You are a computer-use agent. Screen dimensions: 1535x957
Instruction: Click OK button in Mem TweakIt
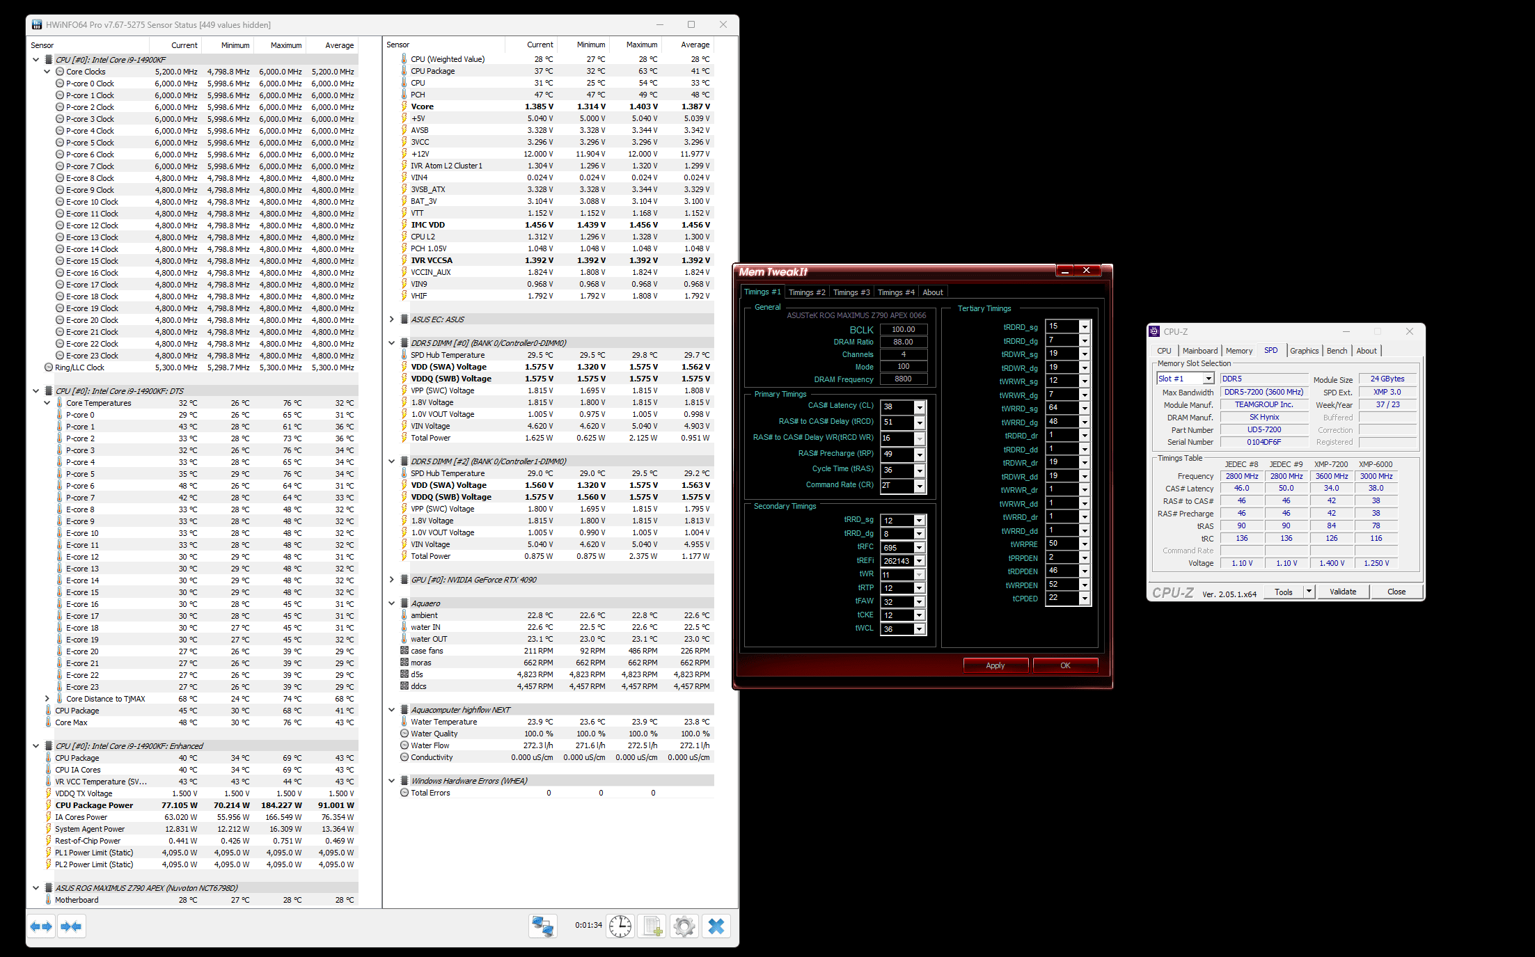coord(1065,665)
